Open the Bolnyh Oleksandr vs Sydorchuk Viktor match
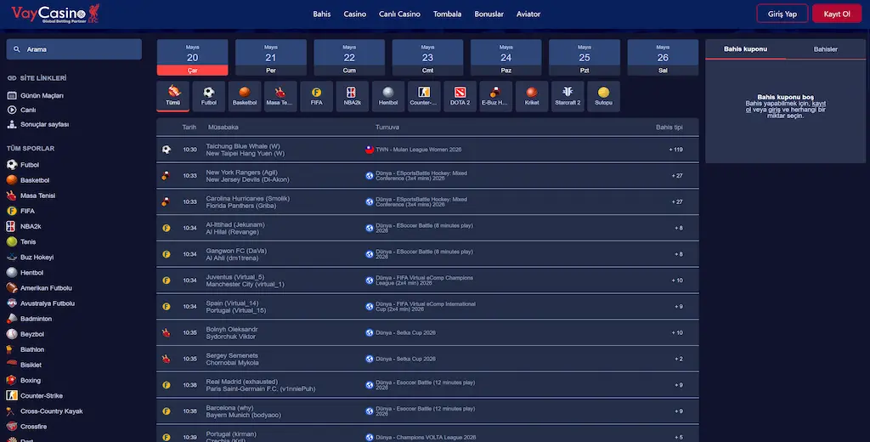 (427, 332)
